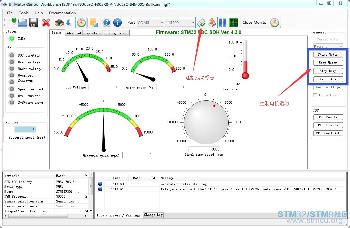This screenshot has height=228, width=350.
Task: Open the COM5 port dropdown
Action: click(150, 22)
